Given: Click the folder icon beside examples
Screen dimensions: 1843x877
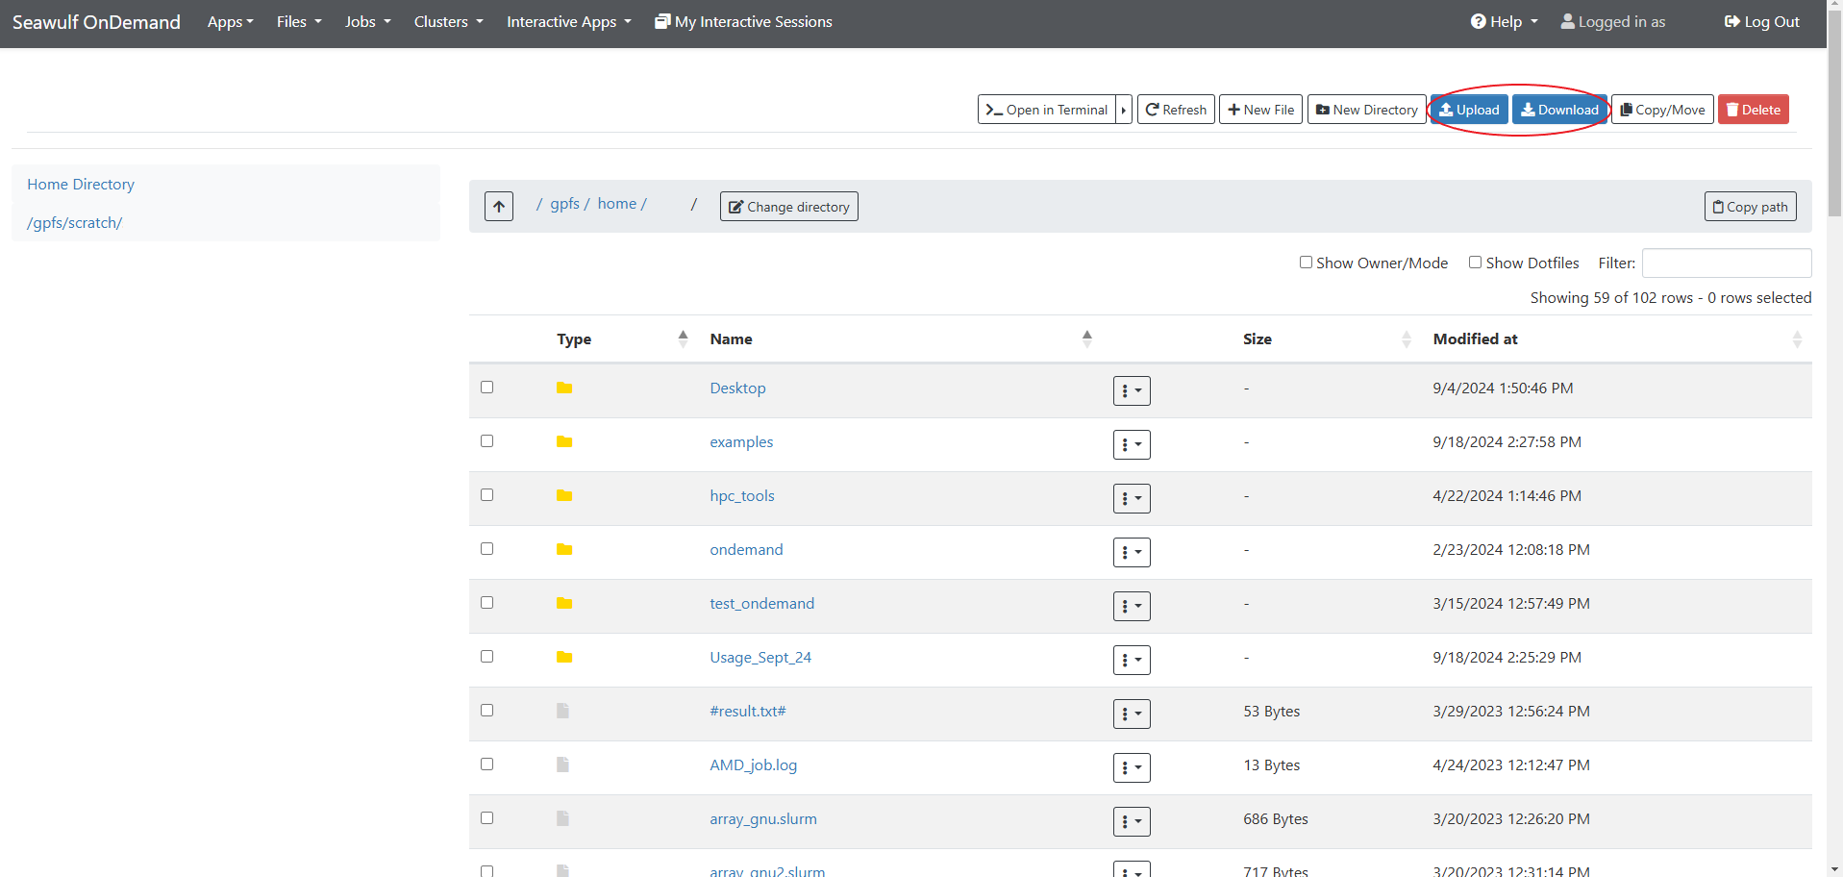Looking at the screenshot, I should [564, 441].
